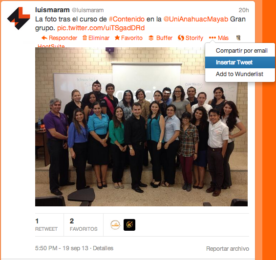Open the @UniAnahuacMayab mention link

(x=196, y=19)
